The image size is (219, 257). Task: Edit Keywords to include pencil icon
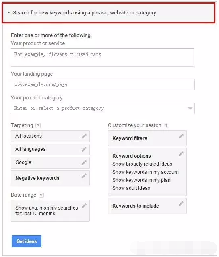coord(181,204)
